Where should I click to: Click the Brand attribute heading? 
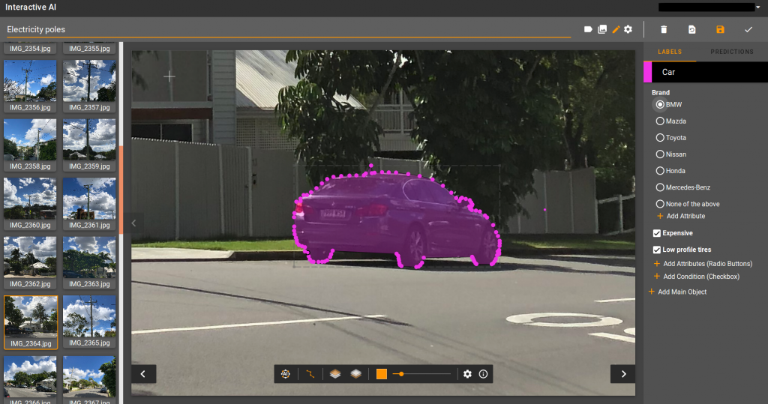660,92
